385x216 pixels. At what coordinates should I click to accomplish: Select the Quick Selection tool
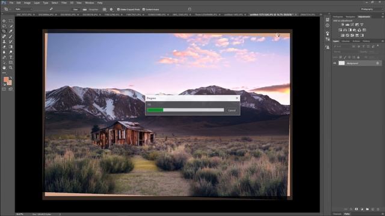click(x=11, y=26)
